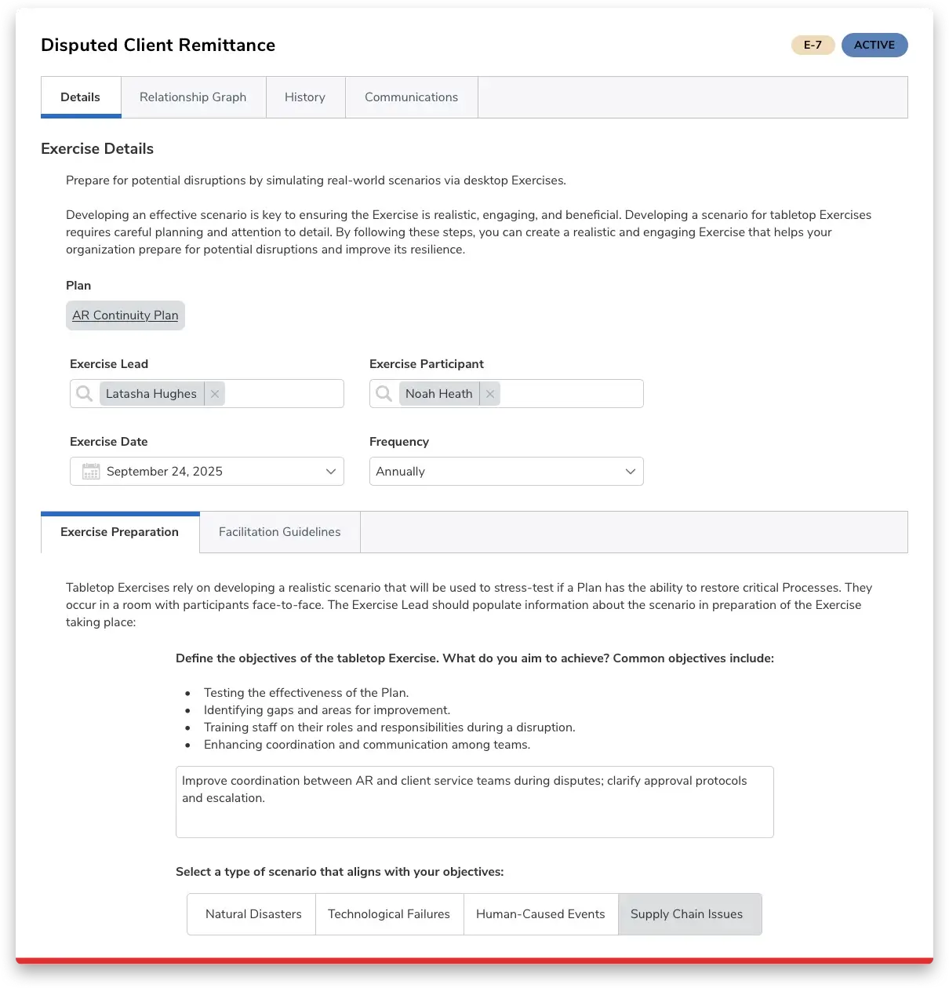The image size is (949, 988).
Task: Open the Frequency dropdown showing Annually
Action: [506, 471]
